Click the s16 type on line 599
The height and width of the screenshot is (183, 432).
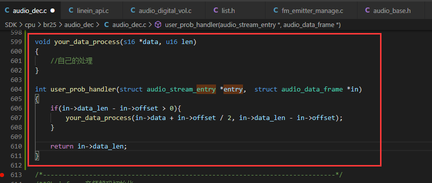(129, 42)
